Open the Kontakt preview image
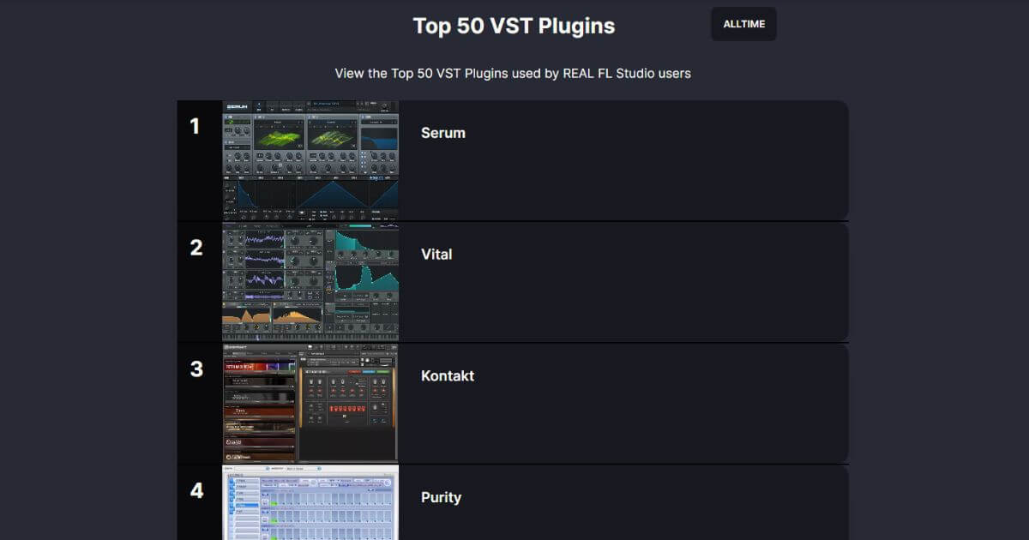Image resolution: width=1029 pixels, height=540 pixels. [x=310, y=404]
